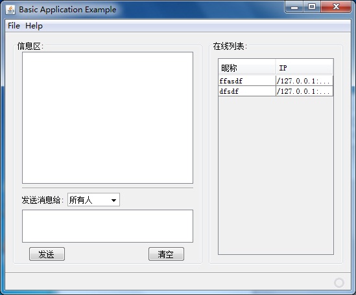Click the 昵称 column header

coord(247,67)
